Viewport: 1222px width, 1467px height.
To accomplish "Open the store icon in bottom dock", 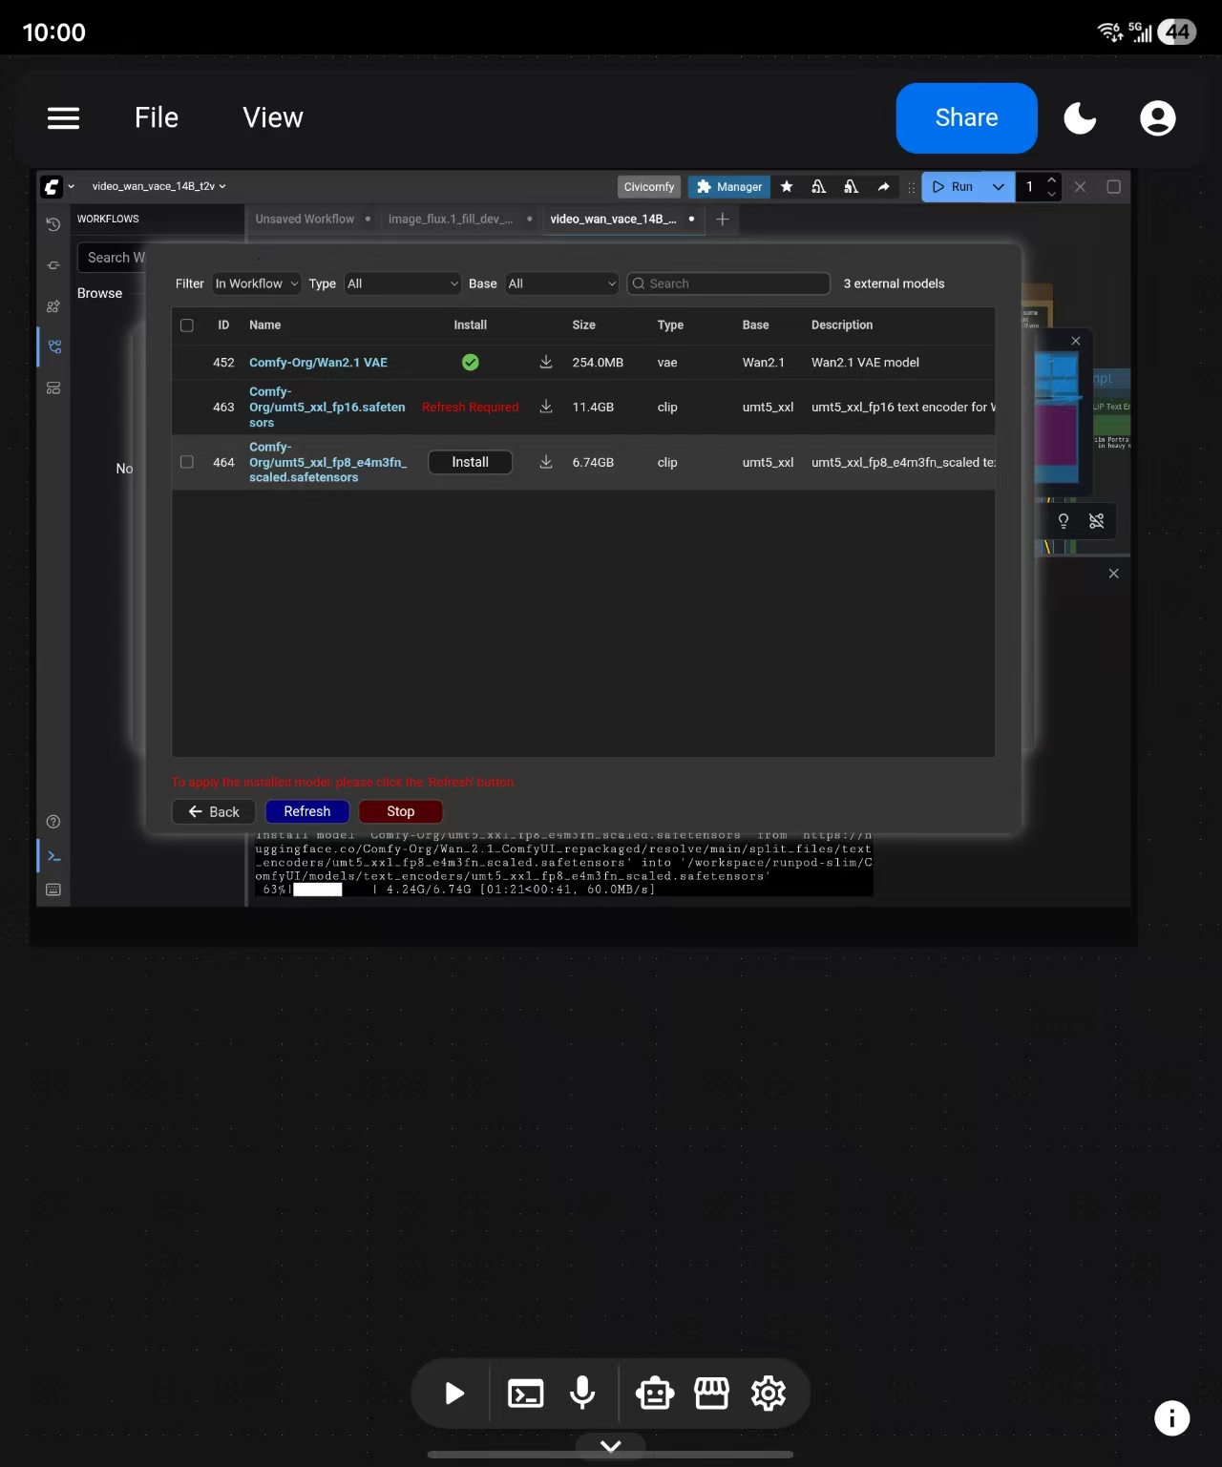I will point(711,1394).
